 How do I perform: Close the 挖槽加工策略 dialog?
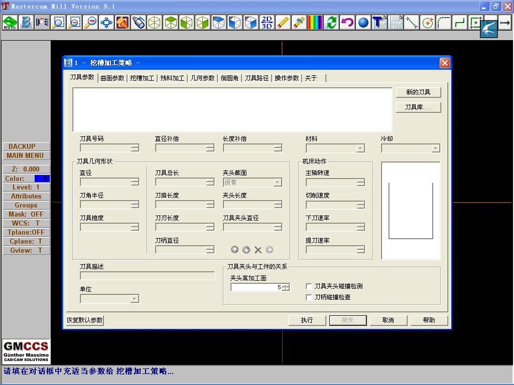(x=445, y=63)
